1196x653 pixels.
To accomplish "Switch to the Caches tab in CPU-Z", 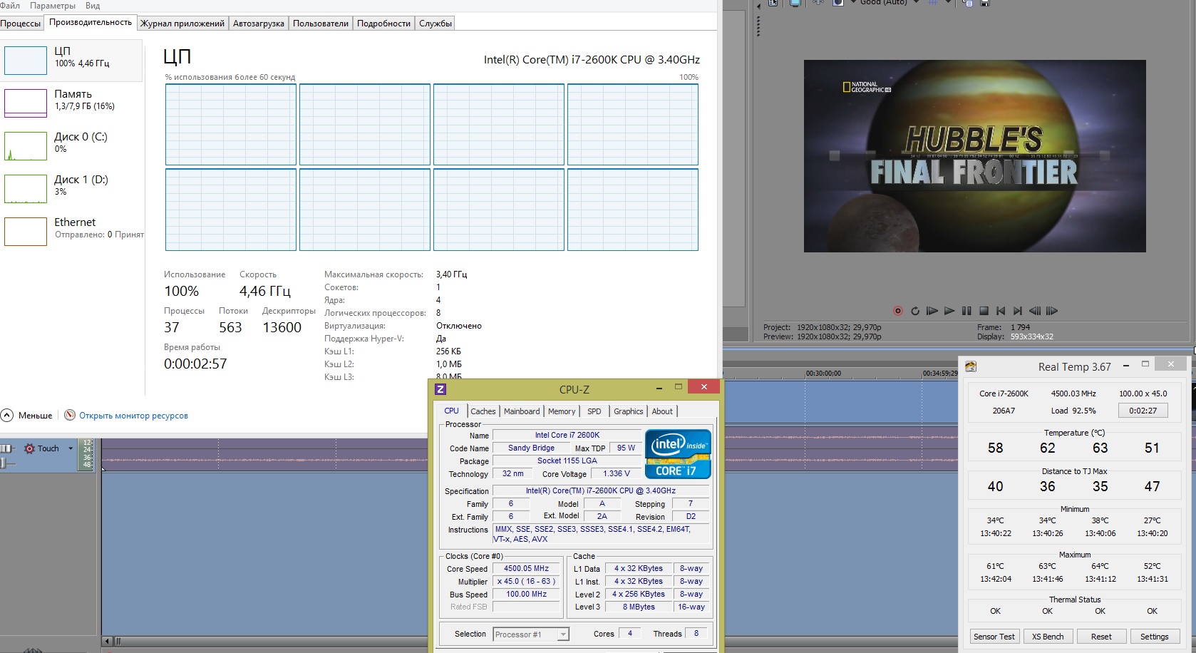I will pyautogui.click(x=483, y=411).
